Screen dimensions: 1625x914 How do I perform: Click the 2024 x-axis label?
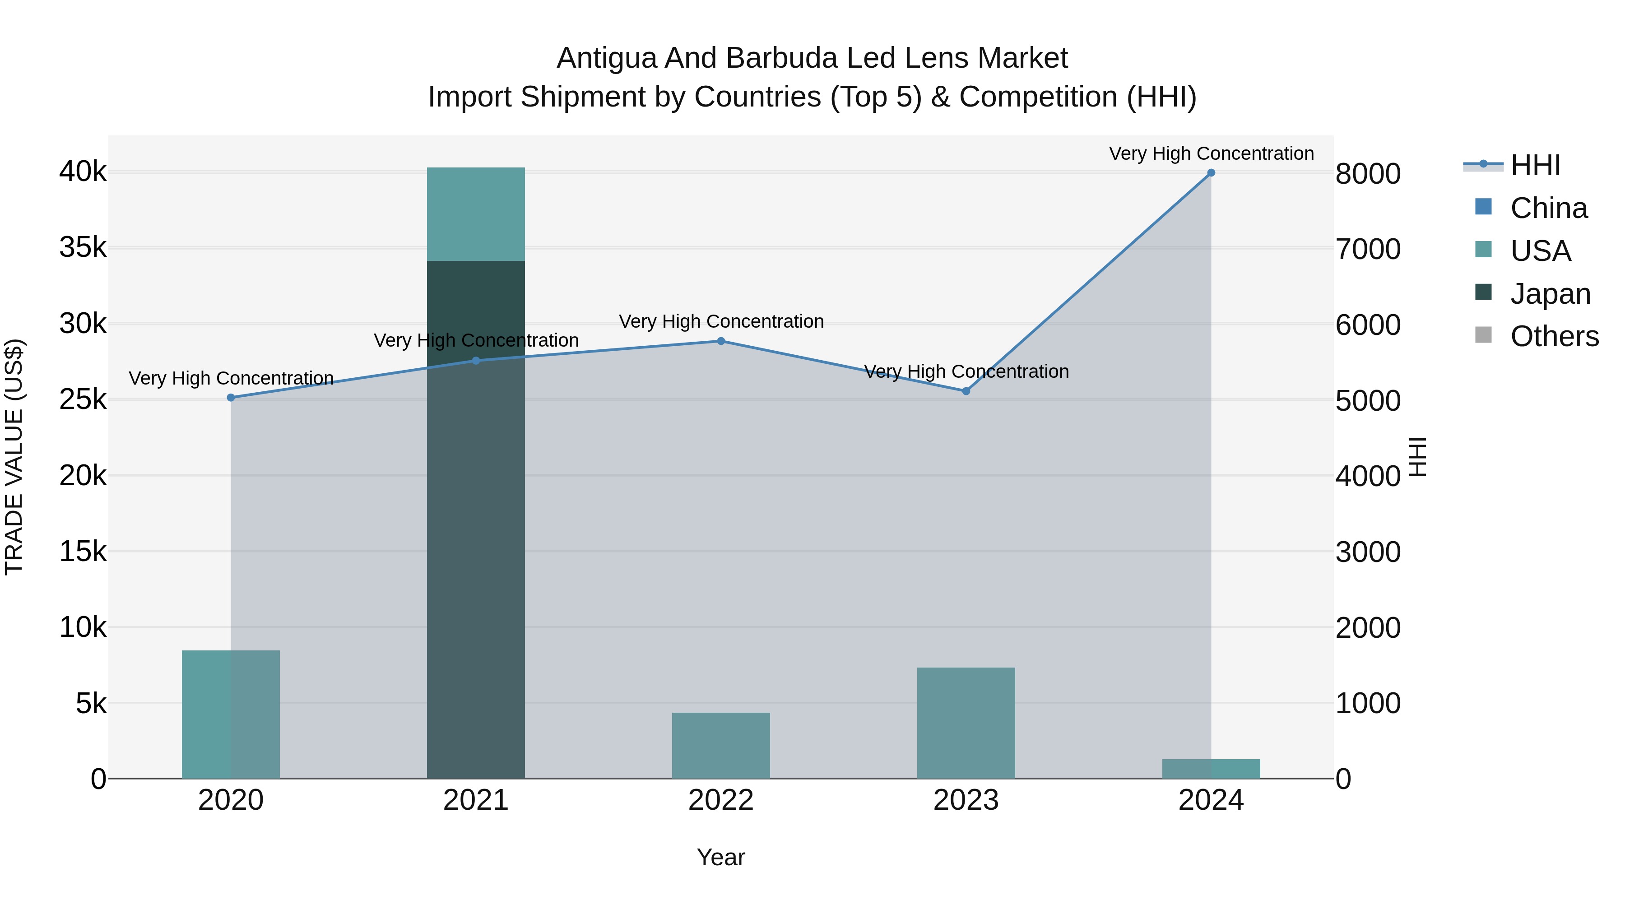click(x=1211, y=800)
